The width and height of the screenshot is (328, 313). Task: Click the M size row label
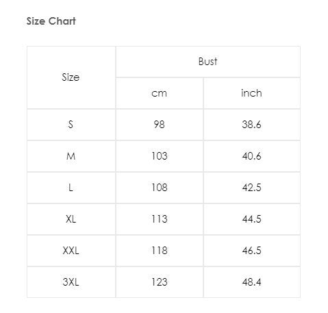(x=71, y=156)
